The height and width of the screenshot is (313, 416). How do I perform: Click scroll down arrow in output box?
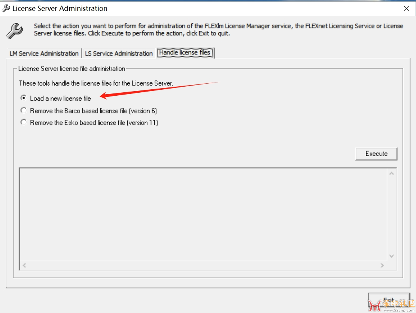pyautogui.click(x=391, y=256)
